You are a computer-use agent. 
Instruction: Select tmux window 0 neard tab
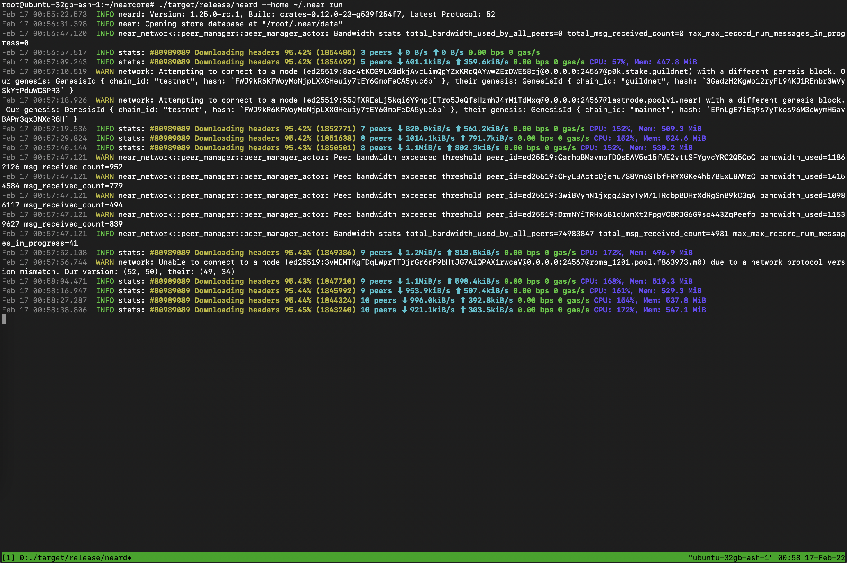point(75,558)
